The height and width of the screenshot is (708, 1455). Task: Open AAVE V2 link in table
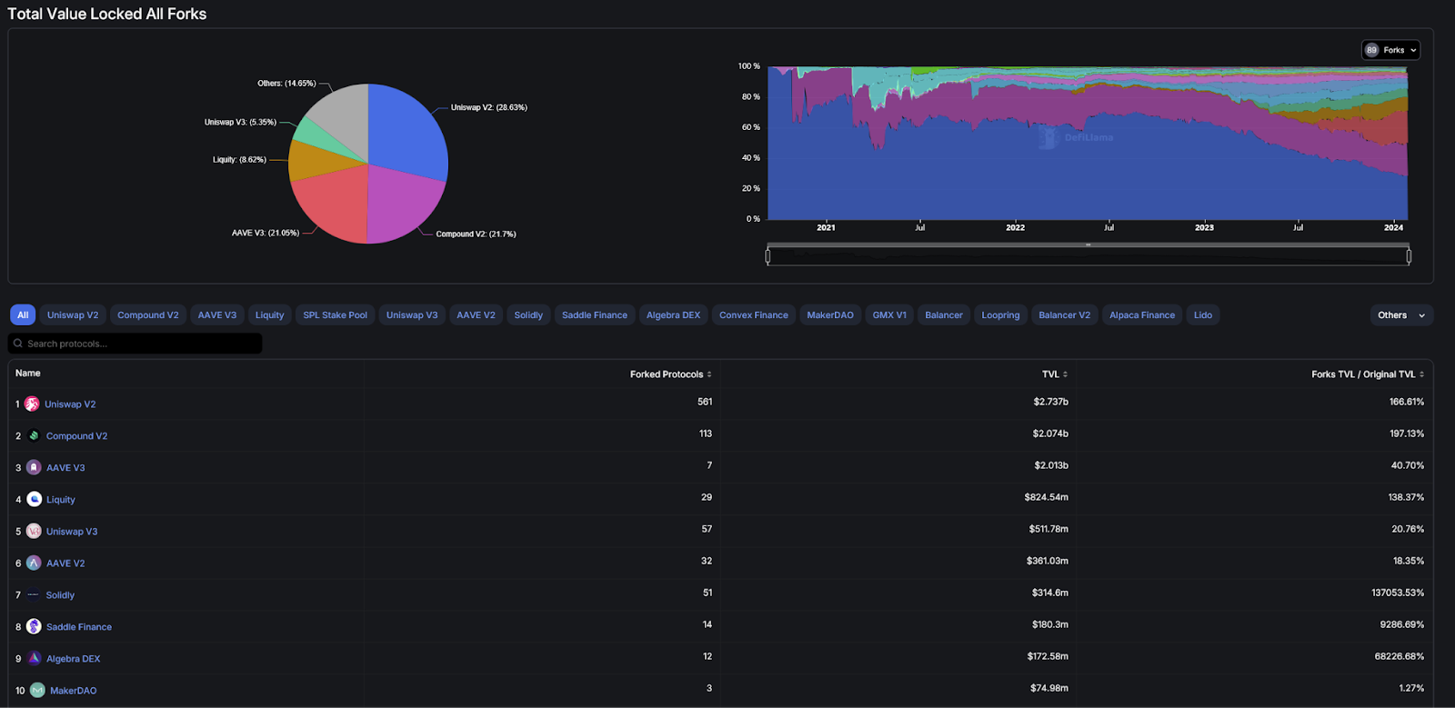point(65,563)
